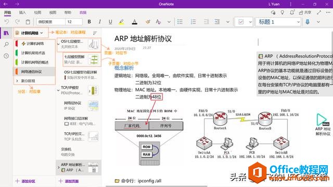
Task: Expand more paragraph options
Action: pyautogui.click(x=228, y=22)
